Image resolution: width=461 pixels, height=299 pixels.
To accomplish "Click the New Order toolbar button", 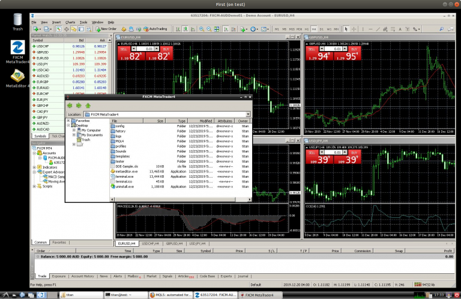I will tap(106, 28).
